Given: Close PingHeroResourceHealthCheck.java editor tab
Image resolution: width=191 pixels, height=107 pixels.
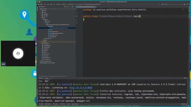Looking at the screenshot, I should [95, 7].
